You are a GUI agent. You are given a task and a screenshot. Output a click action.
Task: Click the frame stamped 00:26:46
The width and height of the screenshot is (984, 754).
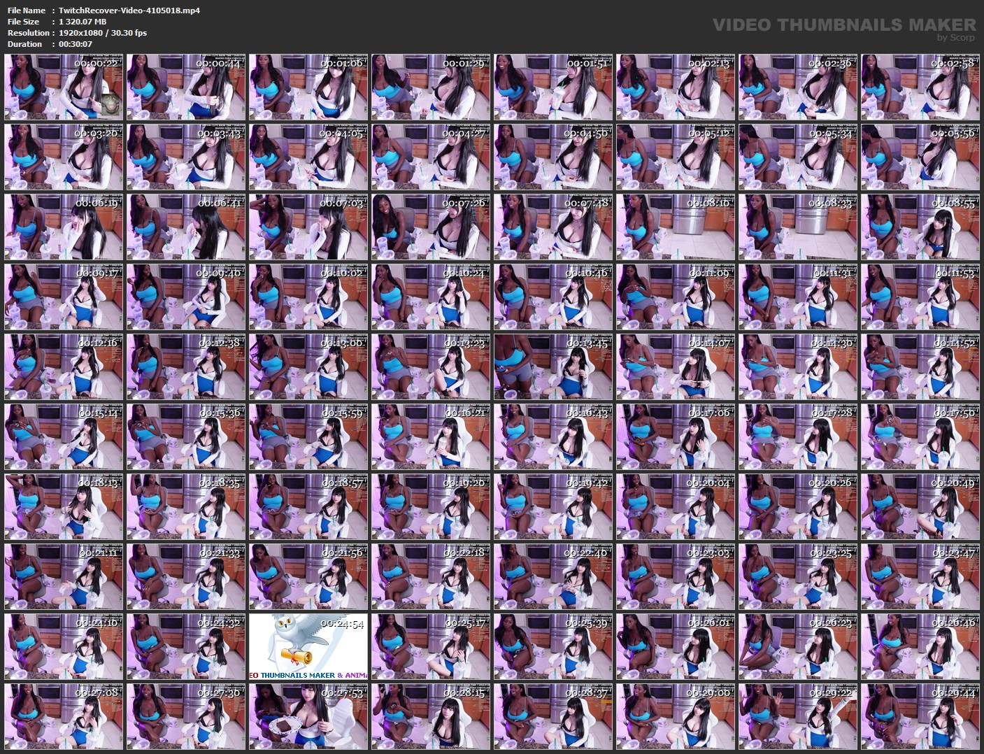[920, 646]
